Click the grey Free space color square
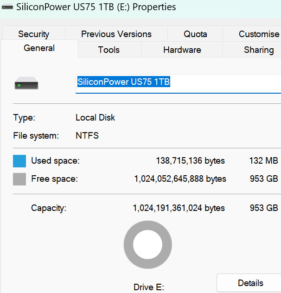 [x=19, y=179]
